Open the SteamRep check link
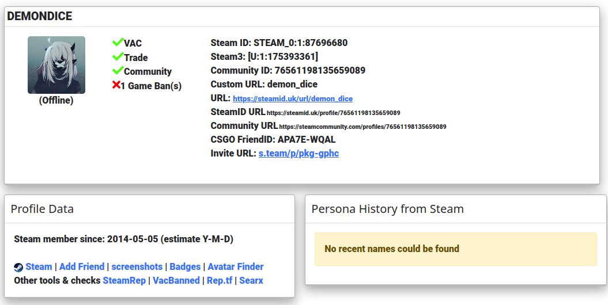This screenshot has width=608, height=305. click(x=124, y=280)
